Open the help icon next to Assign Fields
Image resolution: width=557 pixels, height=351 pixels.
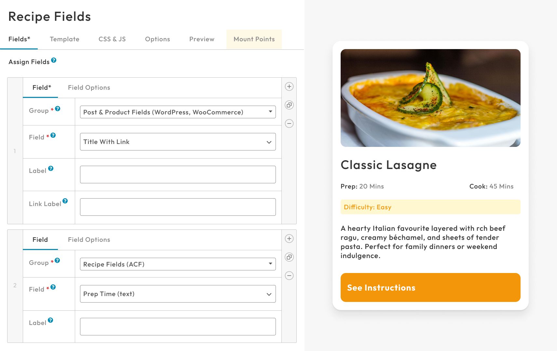point(54,60)
